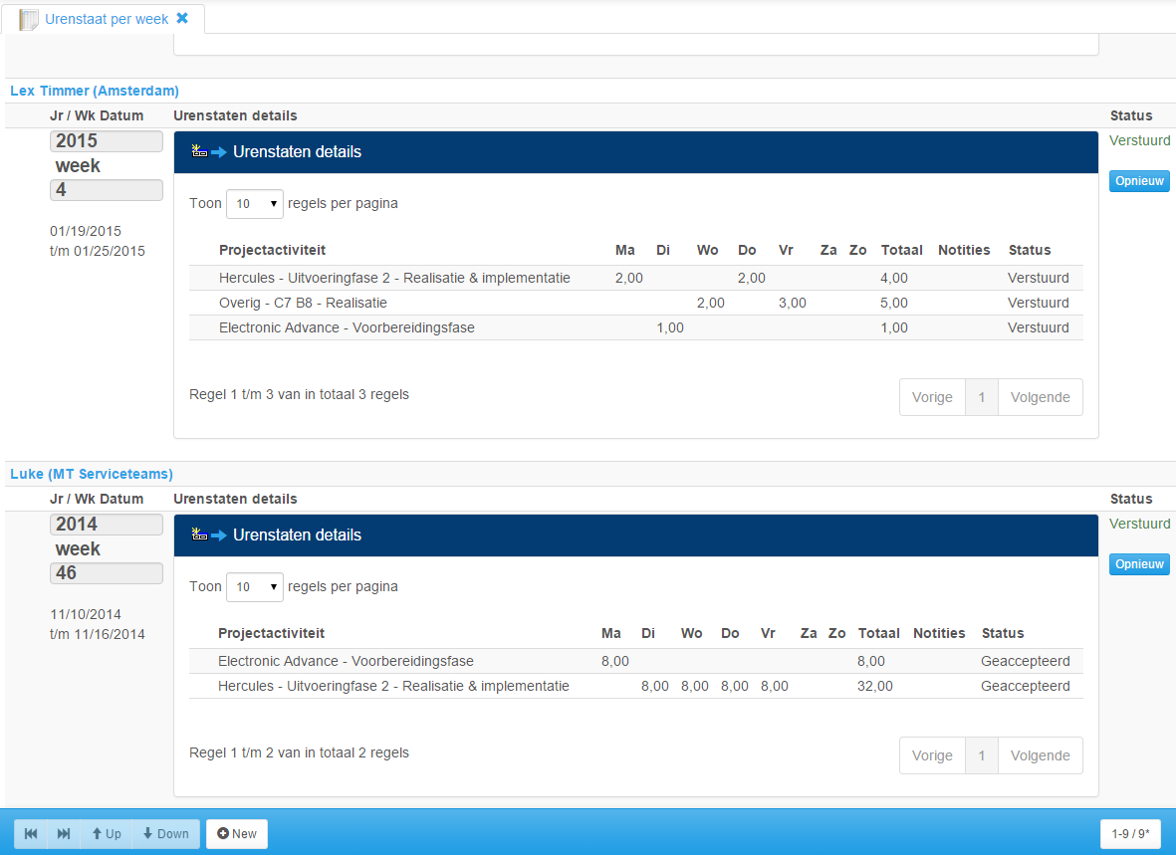Screen dimensions: 1176x855
Task: Click the Up arrow button
Action: click(x=107, y=834)
